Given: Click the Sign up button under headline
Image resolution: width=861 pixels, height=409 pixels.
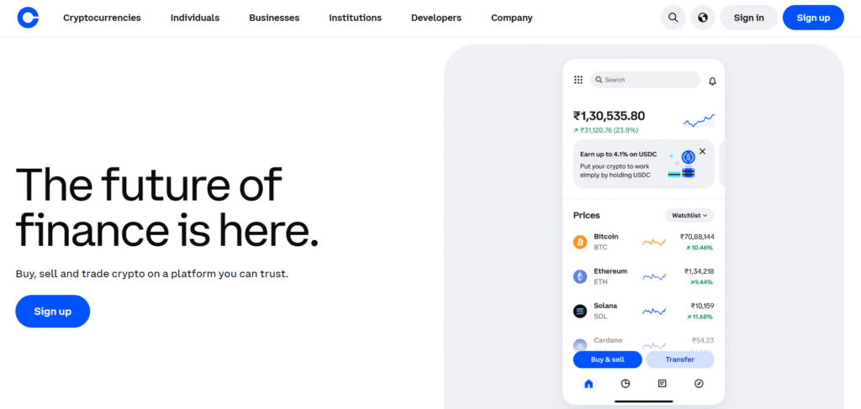Looking at the screenshot, I should (x=52, y=312).
